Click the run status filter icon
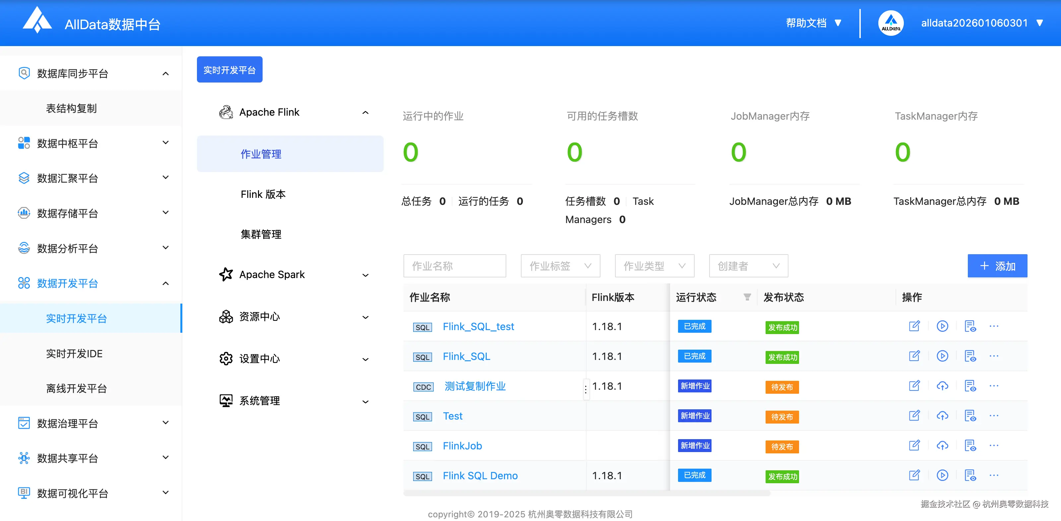 click(747, 297)
